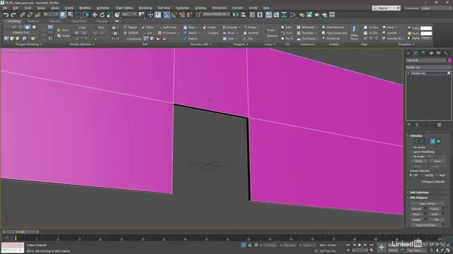Viewport: 453px width, 254px height.
Task: Click the time slider frame handle
Action: click(x=21, y=232)
